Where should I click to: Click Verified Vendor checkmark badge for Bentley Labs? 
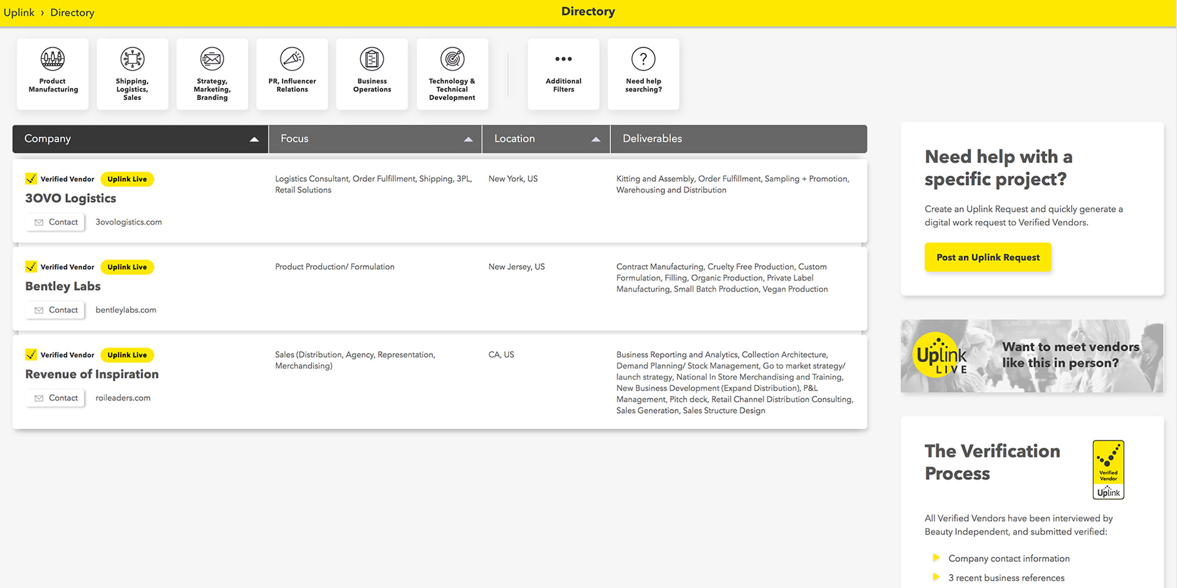[31, 267]
